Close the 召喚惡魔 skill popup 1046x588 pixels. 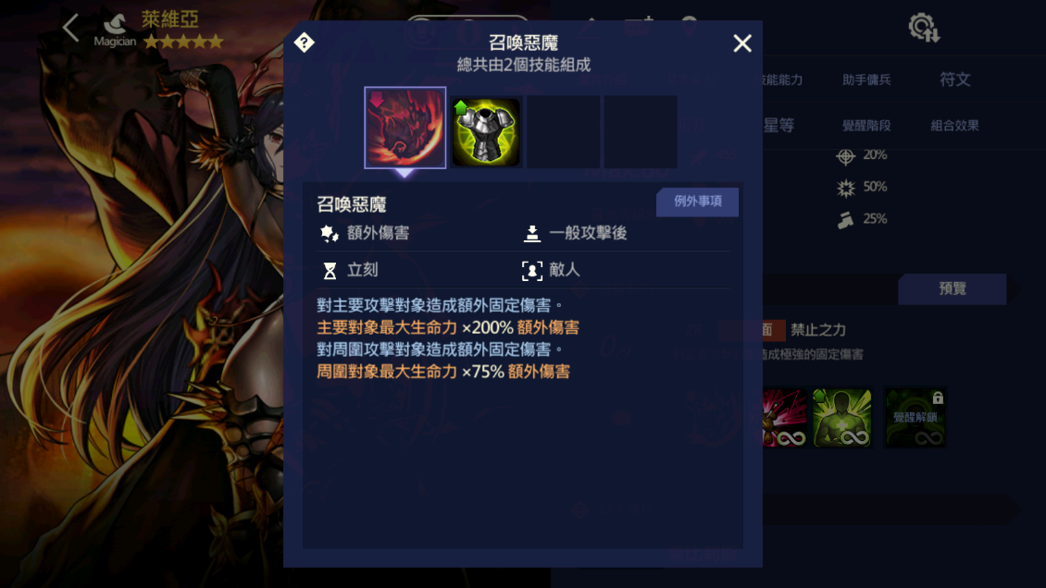tap(741, 43)
